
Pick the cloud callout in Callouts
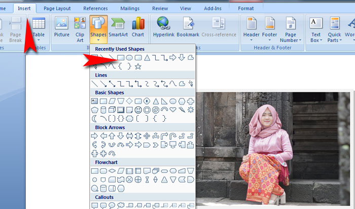tap(121, 205)
